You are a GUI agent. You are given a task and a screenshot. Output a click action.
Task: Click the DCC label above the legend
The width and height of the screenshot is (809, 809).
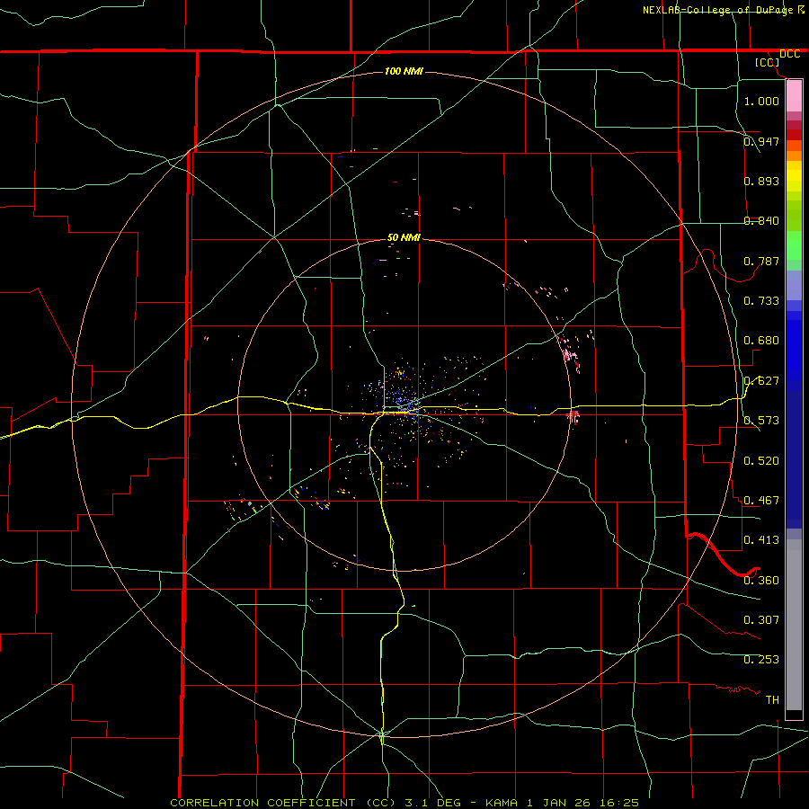point(789,54)
